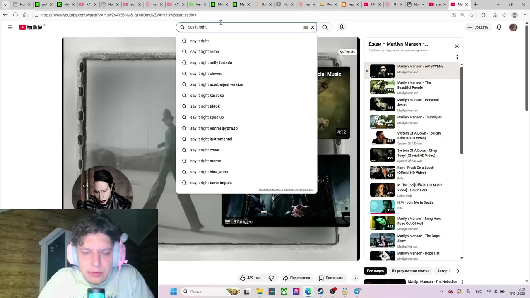The width and height of the screenshot is (530, 298).
Task: Select the 'Все видео' filter chip
Action: point(375,271)
